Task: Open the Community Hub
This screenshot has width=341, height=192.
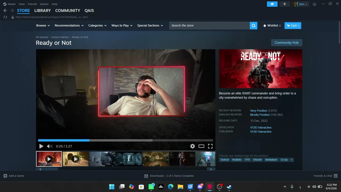Action: 287,43
